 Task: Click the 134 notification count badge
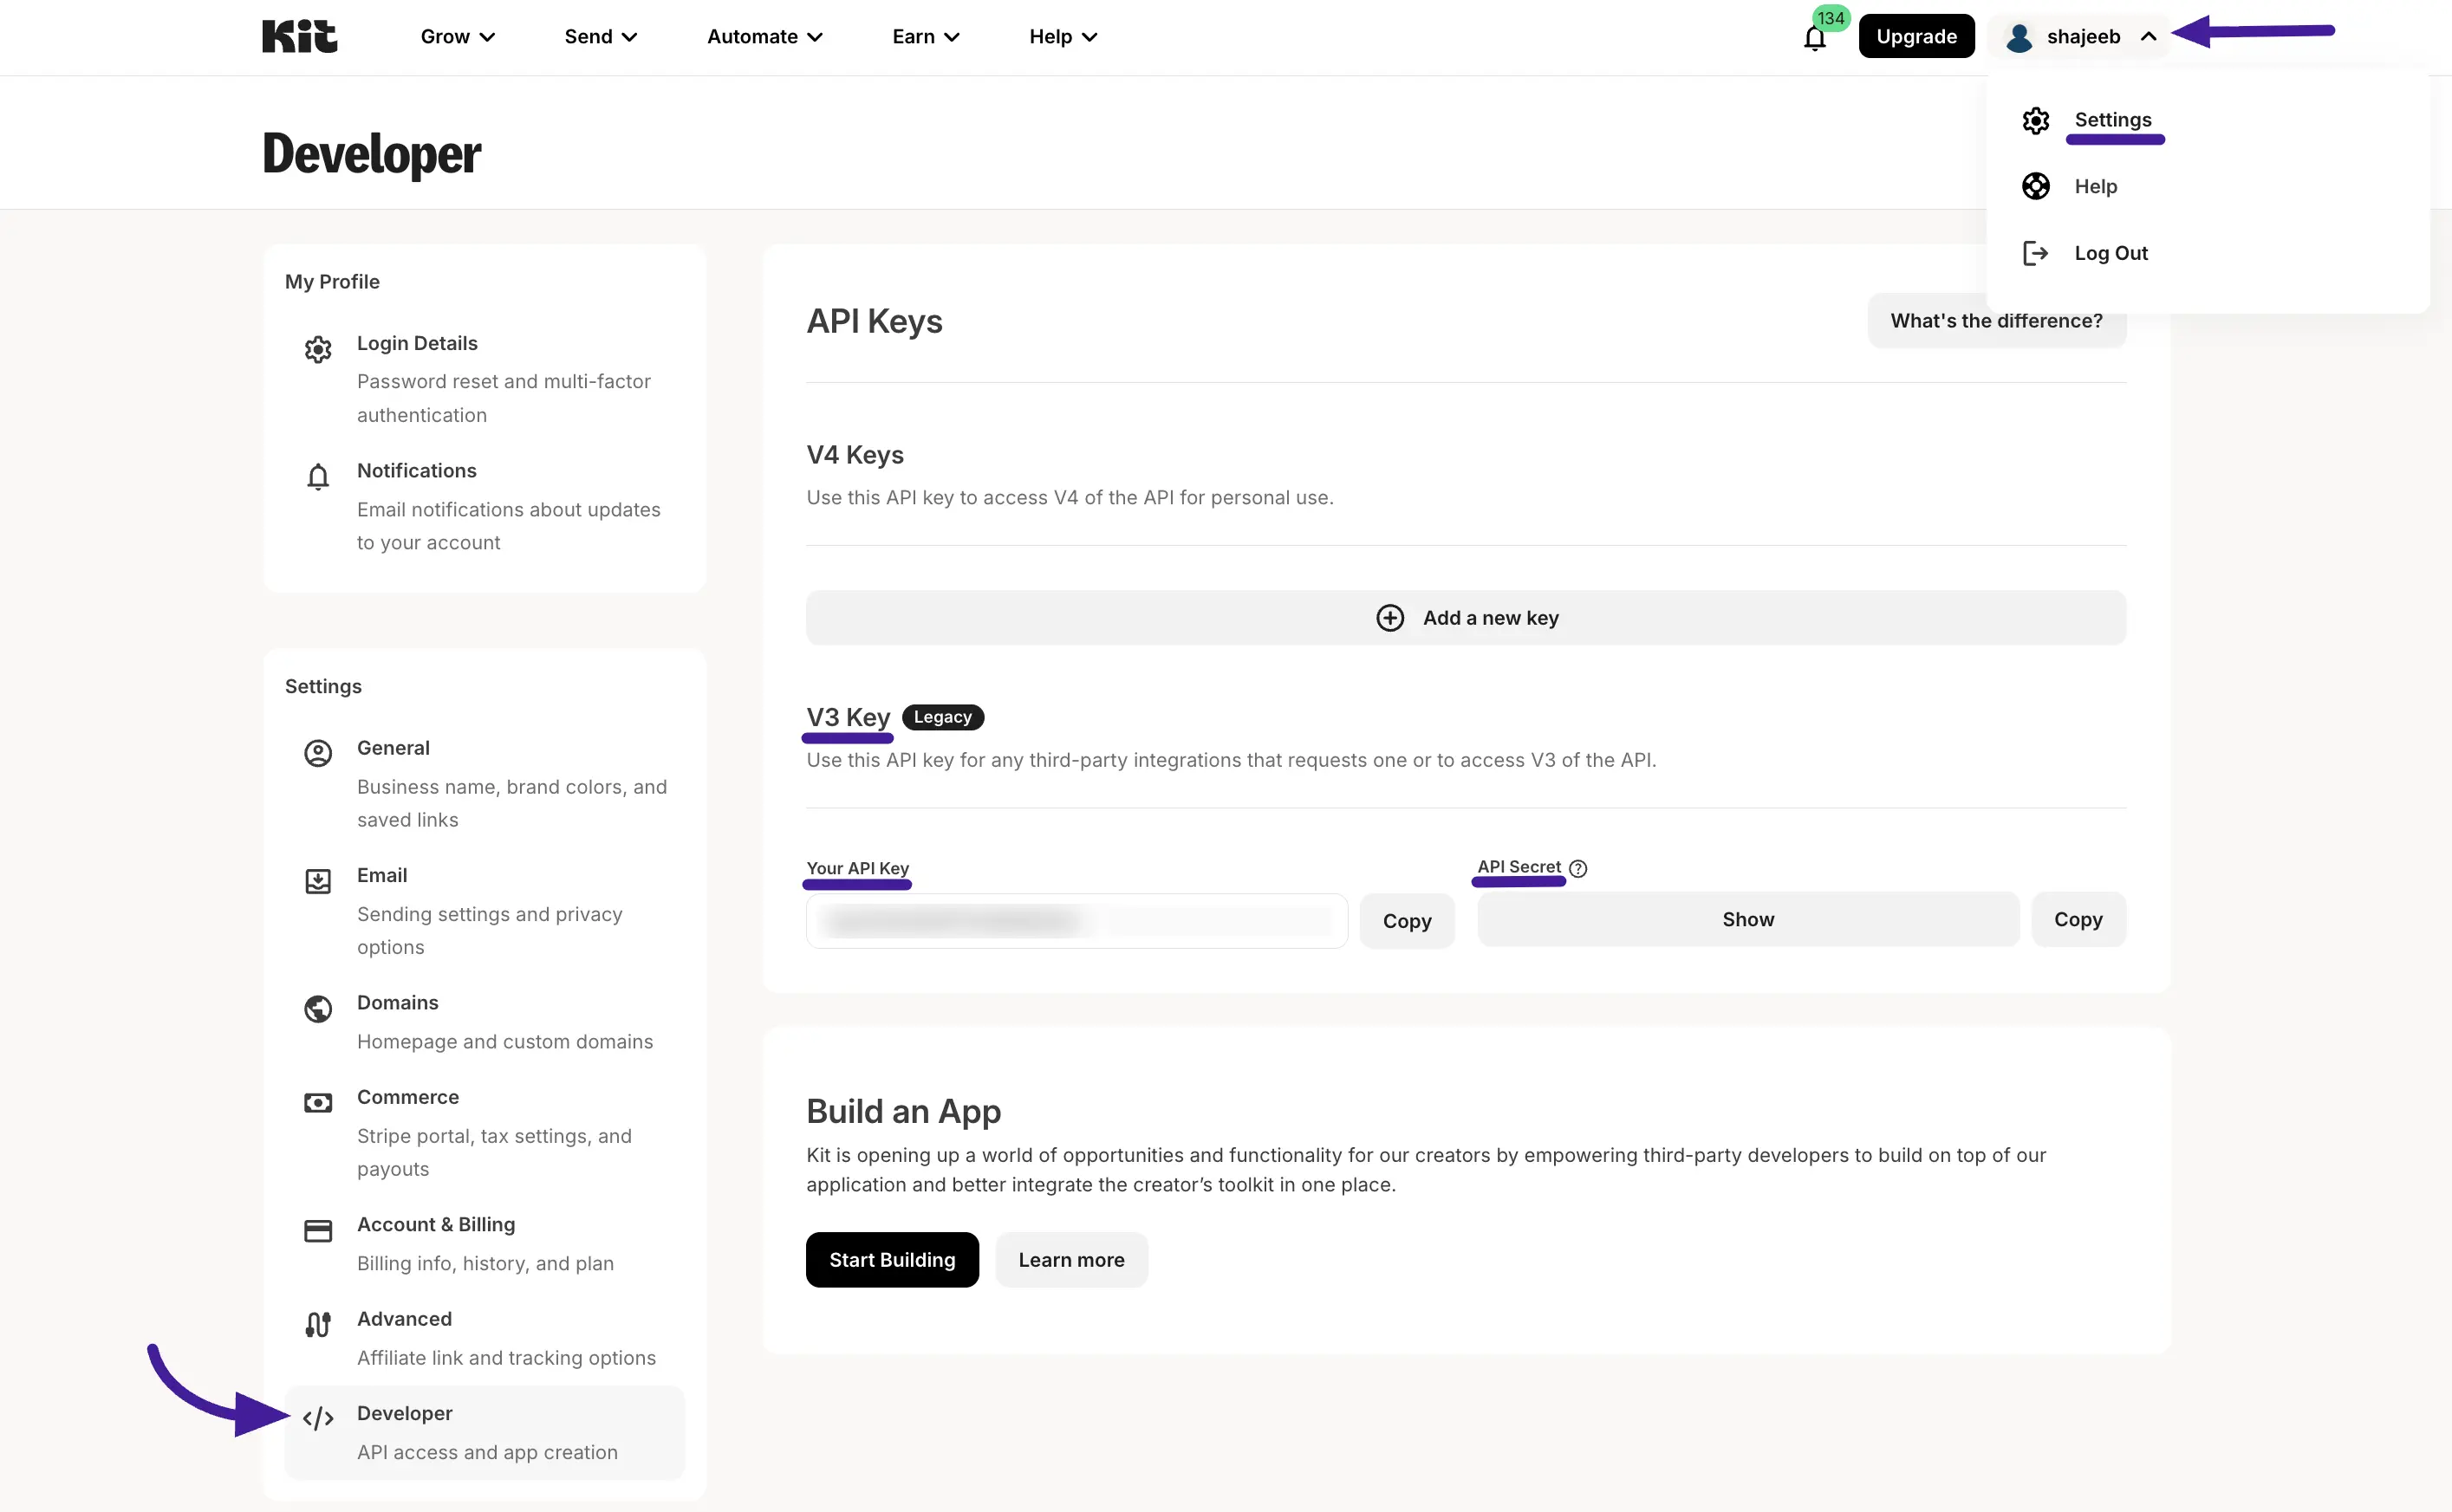1831,18
